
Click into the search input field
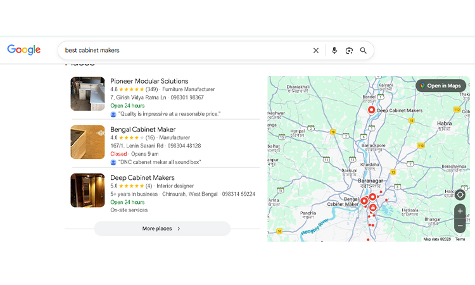pyautogui.click(x=184, y=51)
